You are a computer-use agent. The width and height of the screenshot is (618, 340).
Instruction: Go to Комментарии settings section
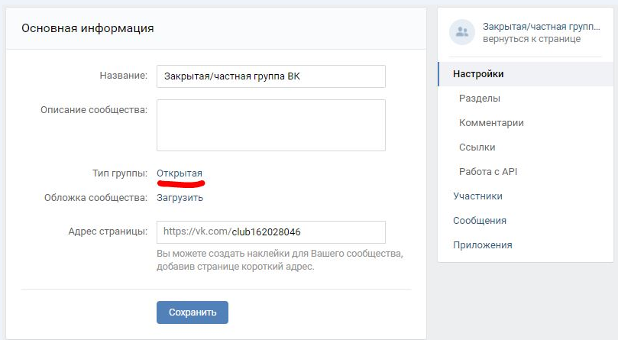491,123
